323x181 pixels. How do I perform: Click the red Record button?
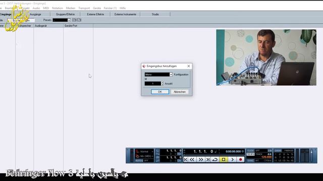coord(240,159)
